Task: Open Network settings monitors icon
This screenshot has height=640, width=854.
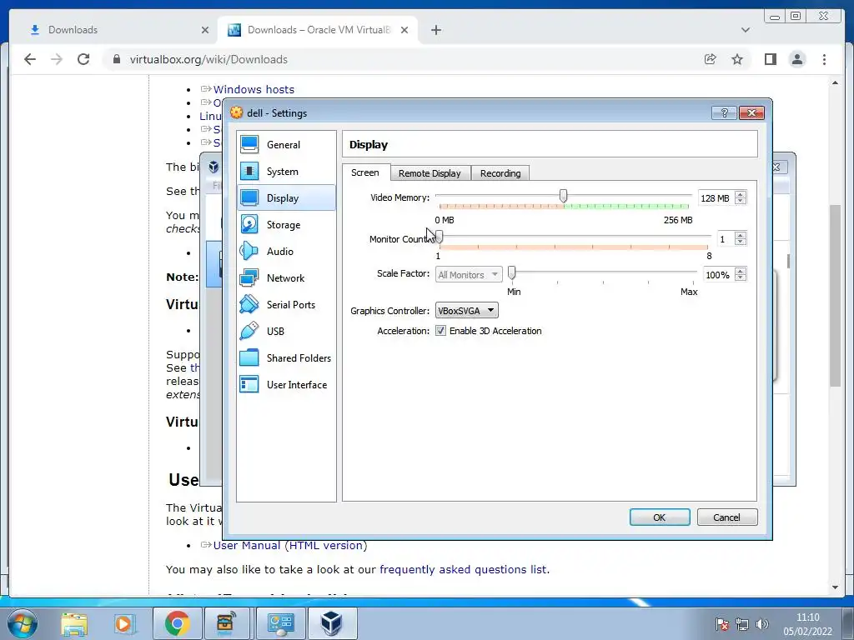Action: [249, 278]
